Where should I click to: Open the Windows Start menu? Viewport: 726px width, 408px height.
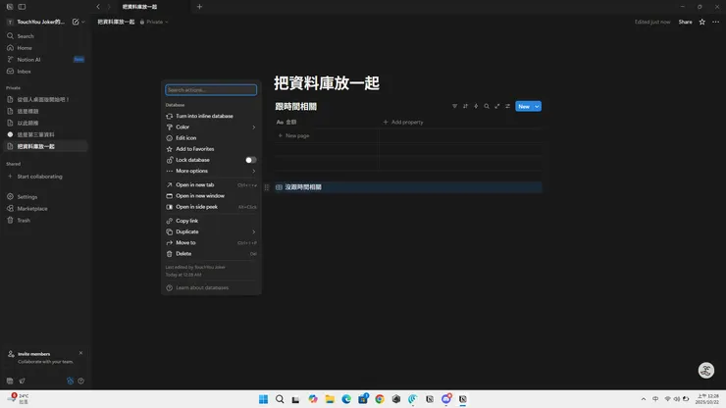pyautogui.click(x=264, y=399)
